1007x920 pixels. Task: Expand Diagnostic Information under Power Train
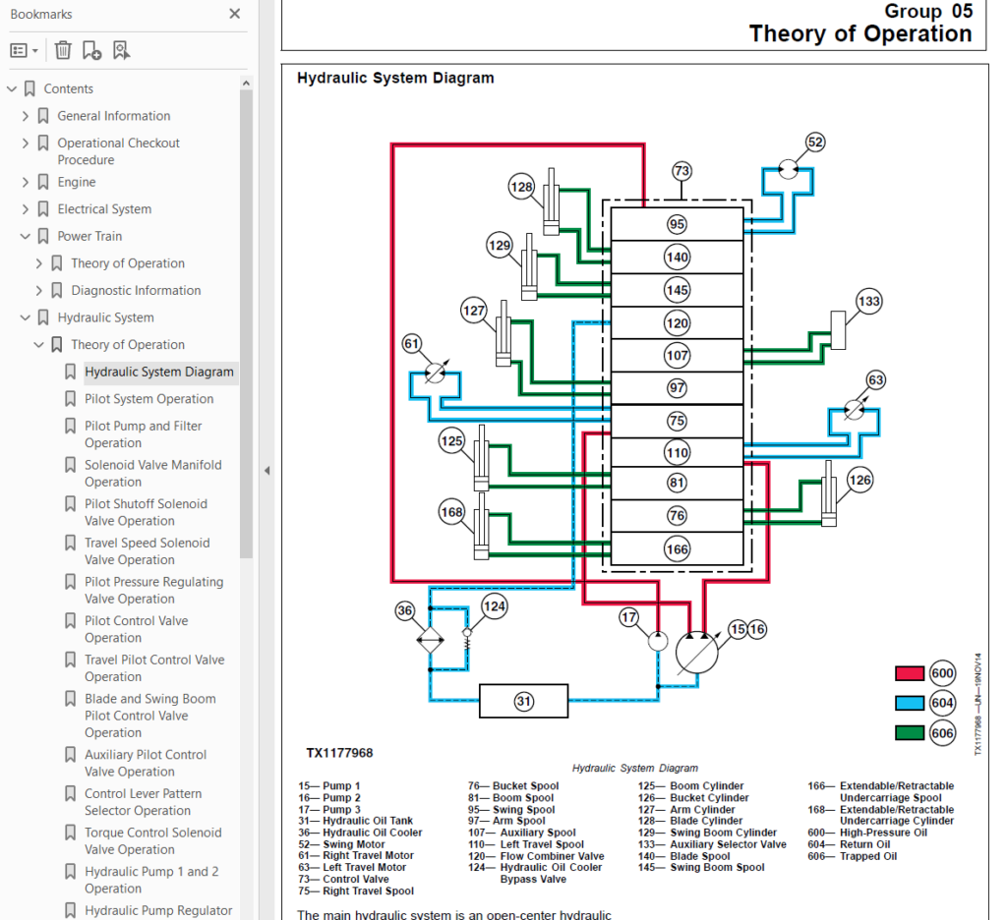click(x=38, y=290)
